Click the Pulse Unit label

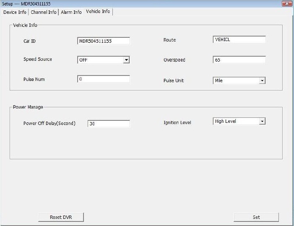click(174, 81)
